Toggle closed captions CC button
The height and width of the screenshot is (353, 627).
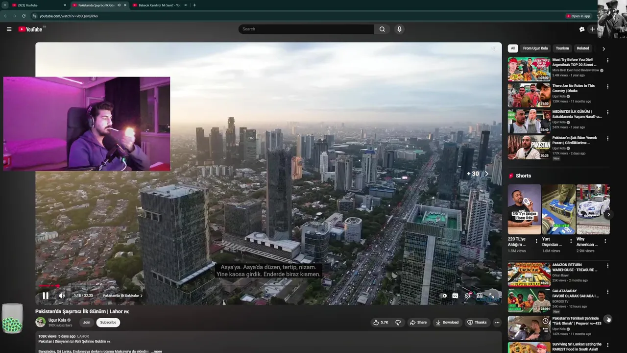pos(455,296)
